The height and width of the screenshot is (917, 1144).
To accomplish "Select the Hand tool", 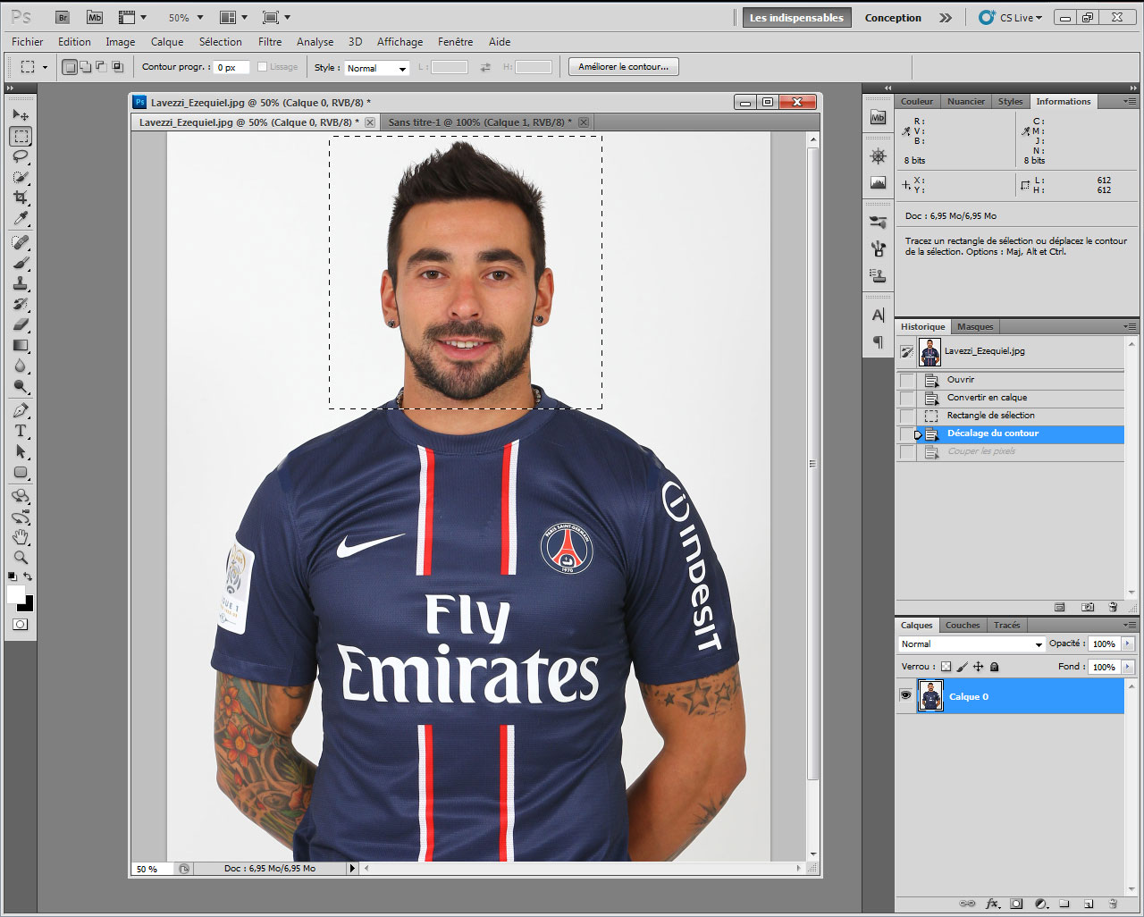I will click(21, 537).
